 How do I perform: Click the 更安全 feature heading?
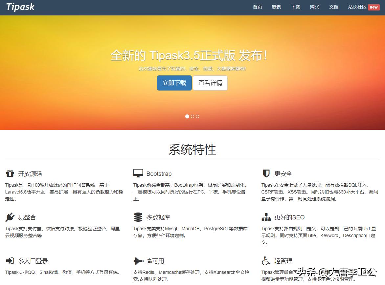(x=283, y=174)
